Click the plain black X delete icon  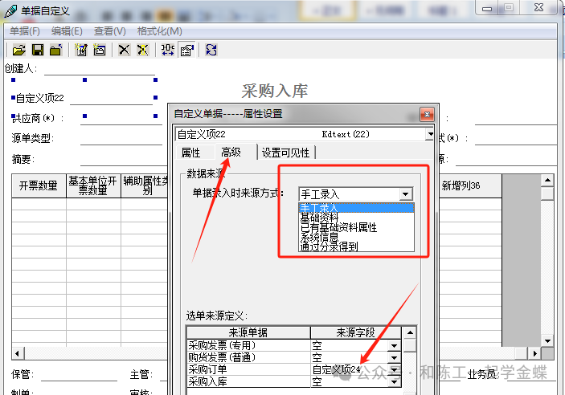(x=125, y=50)
